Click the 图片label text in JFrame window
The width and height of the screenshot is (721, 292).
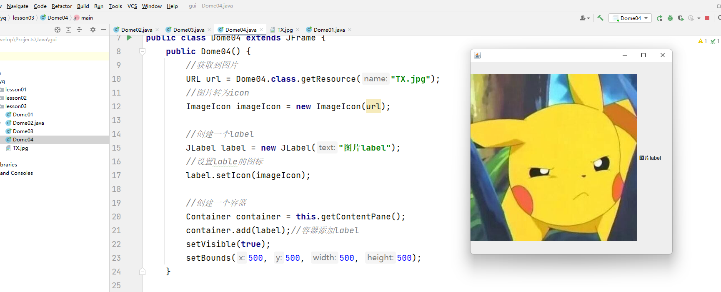(650, 158)
